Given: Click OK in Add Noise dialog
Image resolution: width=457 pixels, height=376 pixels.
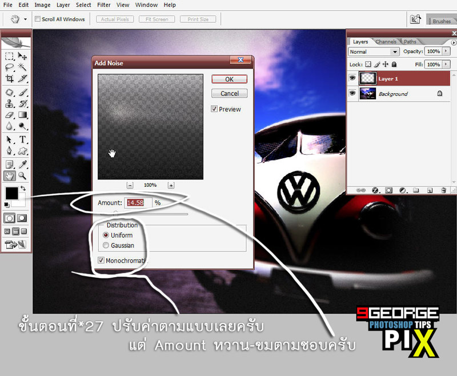Looking at the screenshot, I should click(230, 79).
